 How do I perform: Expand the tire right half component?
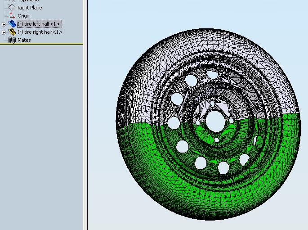point(4,32)
